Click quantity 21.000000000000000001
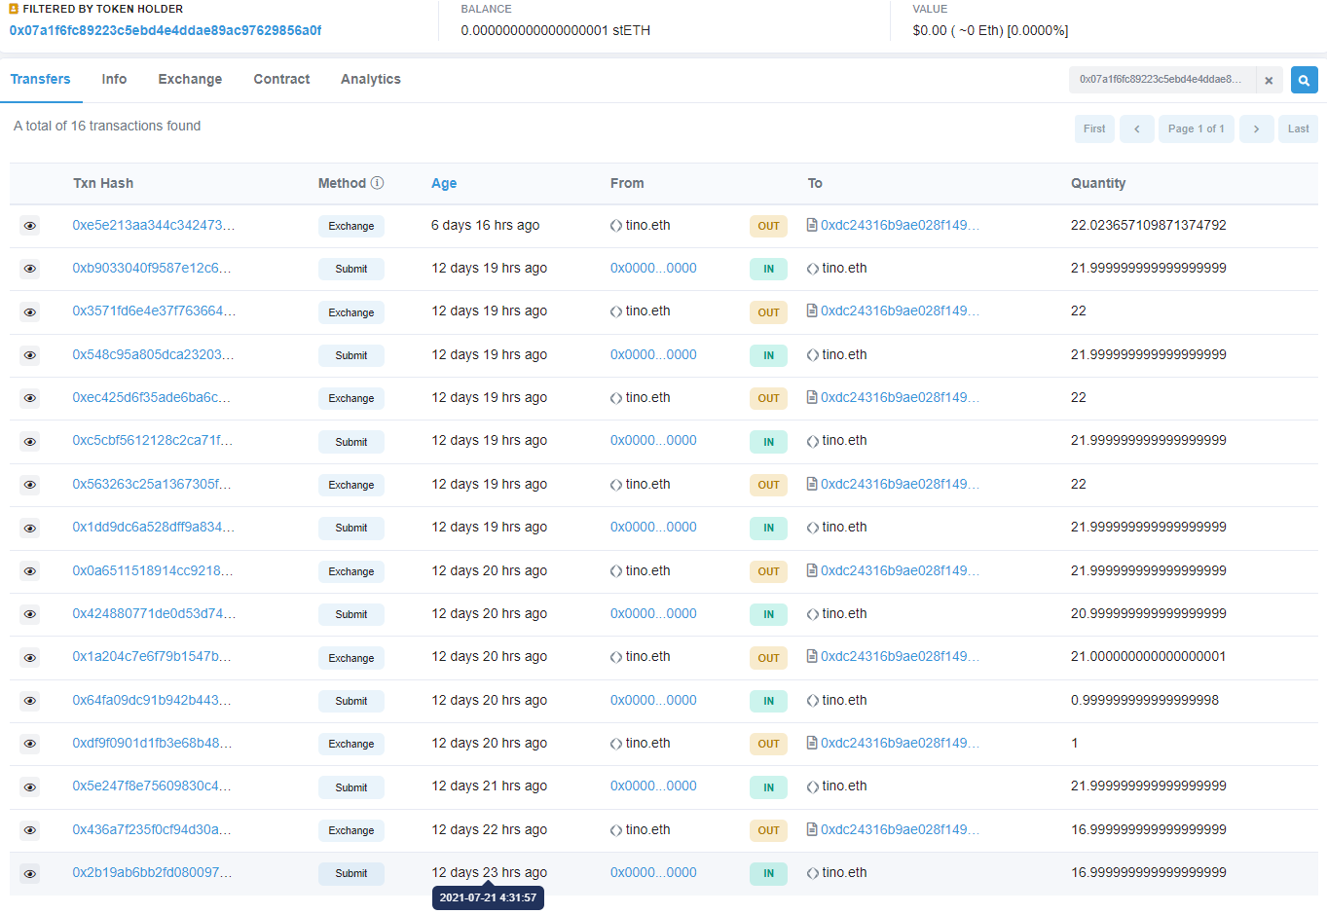This screenshot has width=1327, height=914. (x=1149, y=656)
